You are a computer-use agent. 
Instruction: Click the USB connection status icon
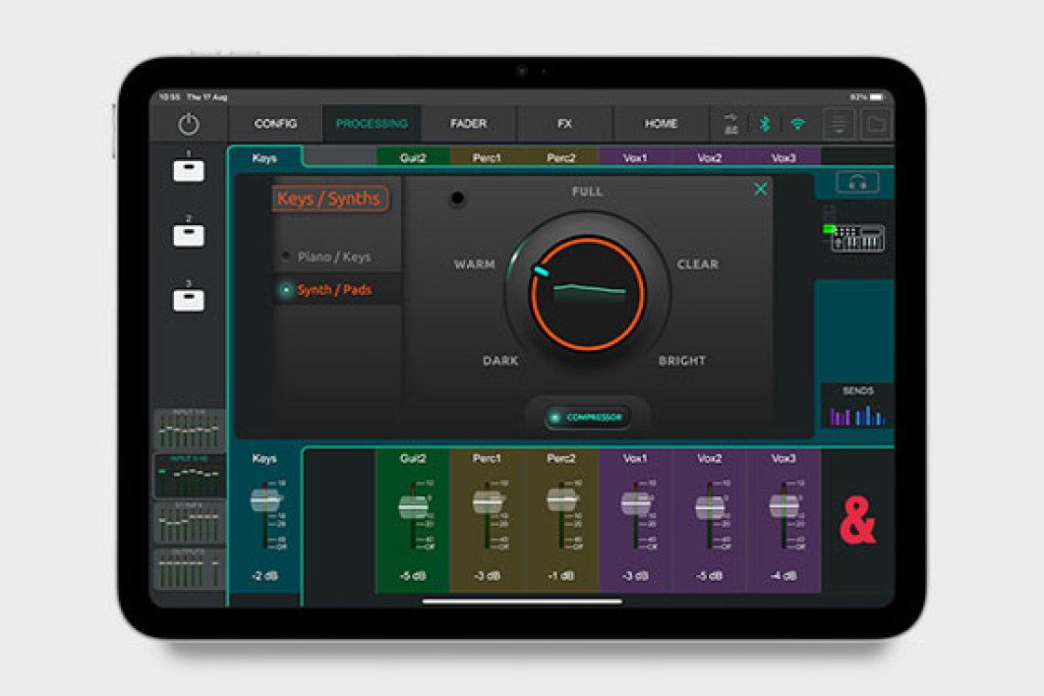tap(731, 124)
